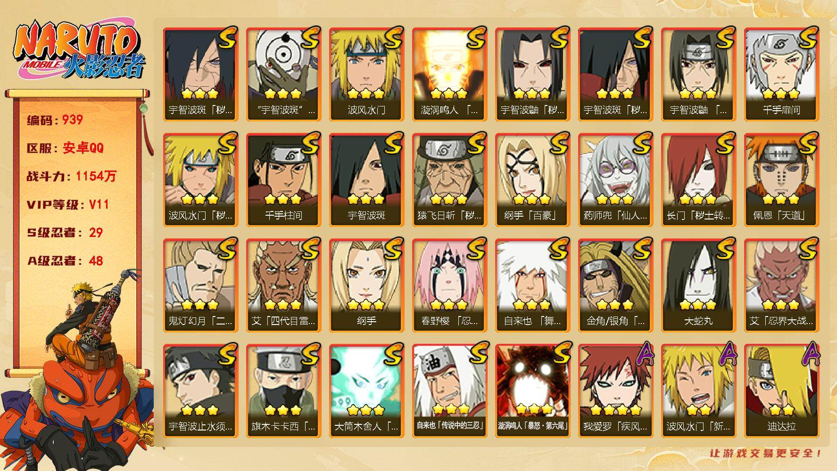Select the 我爱罗 A-rank ninja card

click(615, 391)
